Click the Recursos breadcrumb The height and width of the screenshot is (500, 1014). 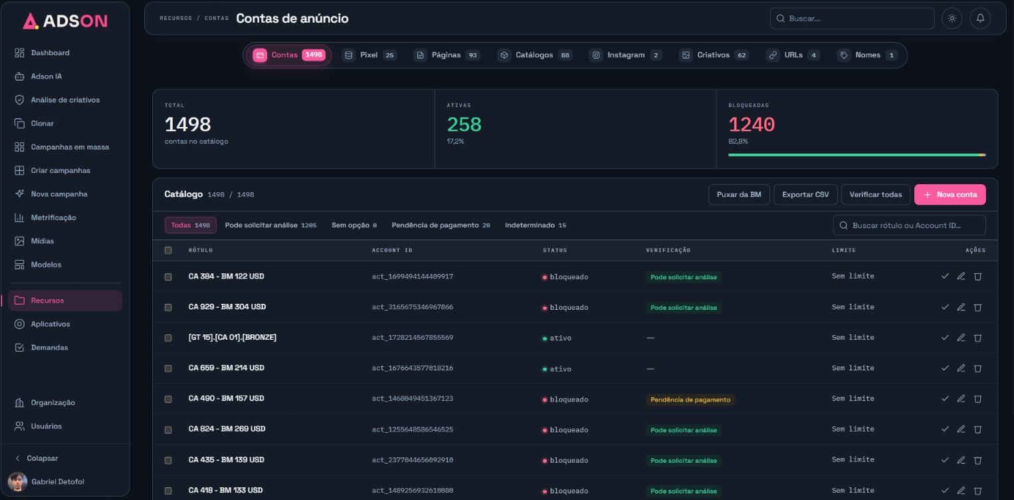click(x=175, y=19)
